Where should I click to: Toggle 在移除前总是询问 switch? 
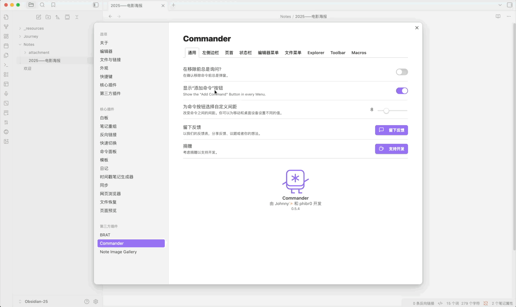tap(402, 72)
